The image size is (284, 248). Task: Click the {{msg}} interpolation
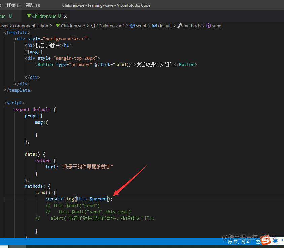[34, 52]
